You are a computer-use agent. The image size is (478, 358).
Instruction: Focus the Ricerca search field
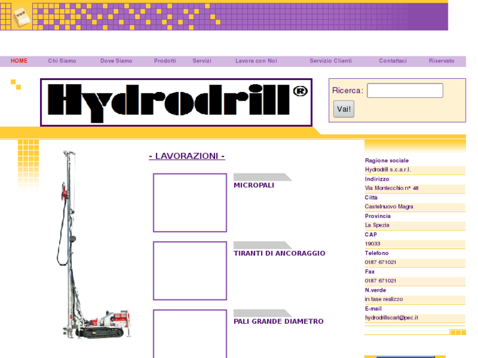tap(405, 91)
